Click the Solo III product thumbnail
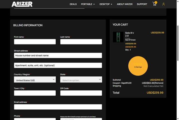This screenshot has height=120, width=179. click(x=118, y=37)
